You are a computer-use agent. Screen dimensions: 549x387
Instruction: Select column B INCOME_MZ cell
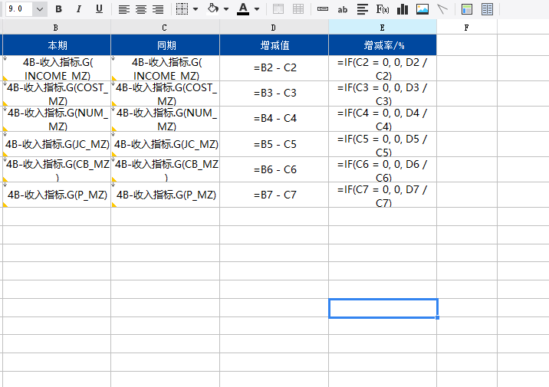point(57,68)
